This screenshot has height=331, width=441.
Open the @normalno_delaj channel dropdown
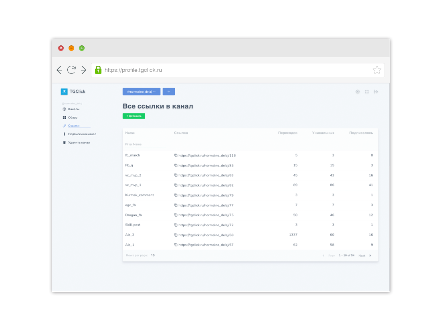tap(142, 91)
